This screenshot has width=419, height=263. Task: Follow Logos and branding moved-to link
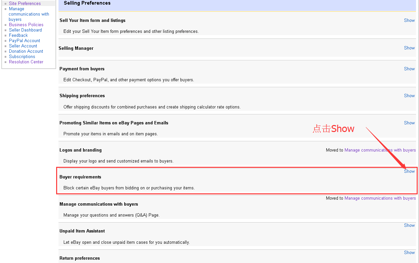[380, 150]
